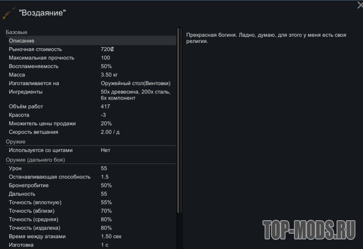This screenshot has width=363, height=249.
Task: Select the Урон stat row
Action: point(92,169)
